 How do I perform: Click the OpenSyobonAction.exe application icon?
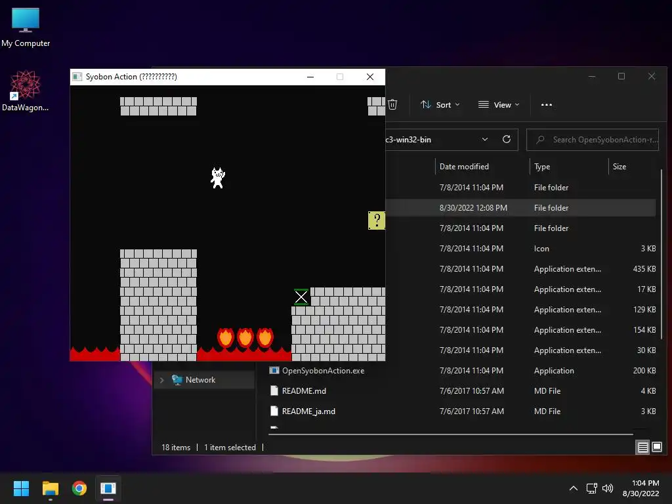coord(274,370)
